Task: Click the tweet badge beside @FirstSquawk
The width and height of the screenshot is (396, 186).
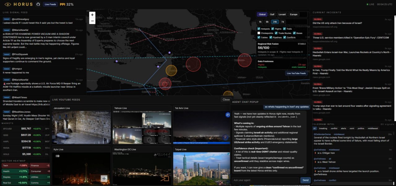Action: (7, 54)
